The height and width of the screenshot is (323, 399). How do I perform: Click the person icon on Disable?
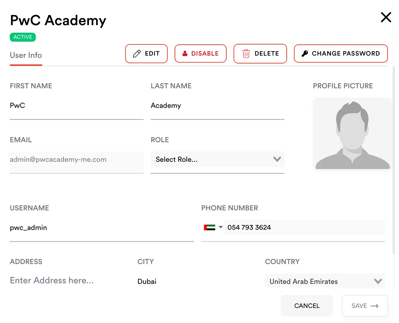(x=185, y=54)
